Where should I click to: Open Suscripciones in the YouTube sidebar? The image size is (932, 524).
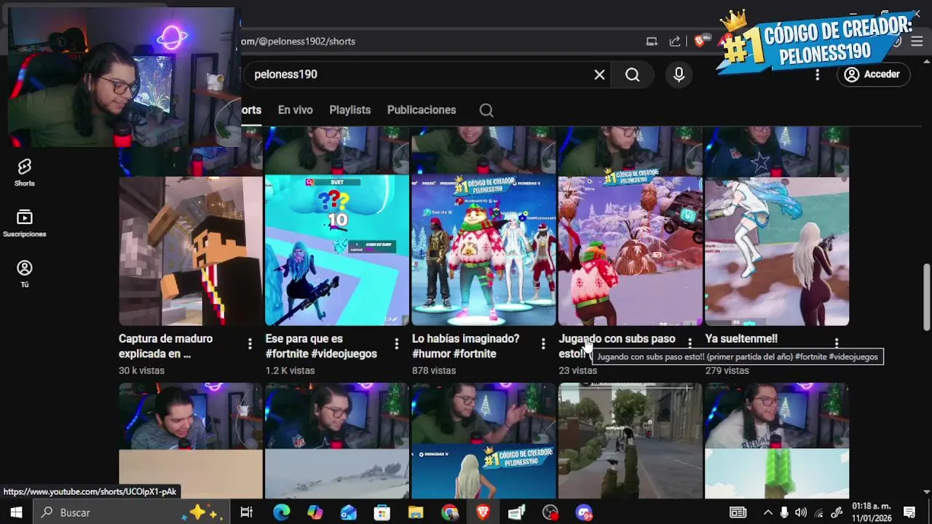tap(24, 223)
